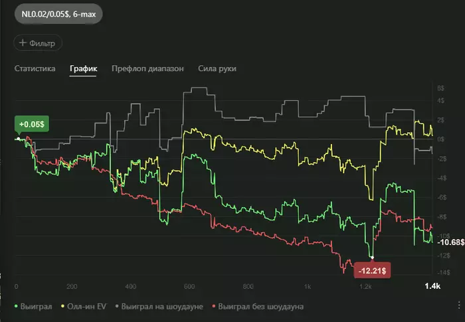Click the green +0.05$ marker label

tap(32, 124)
